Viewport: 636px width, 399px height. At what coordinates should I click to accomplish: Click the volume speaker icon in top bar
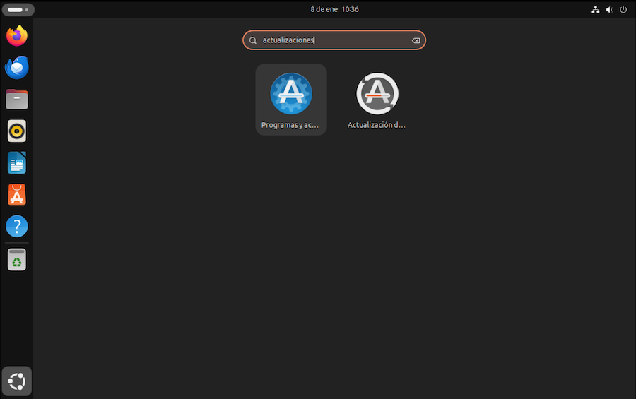pyautogui.click(x=609, y=9)
